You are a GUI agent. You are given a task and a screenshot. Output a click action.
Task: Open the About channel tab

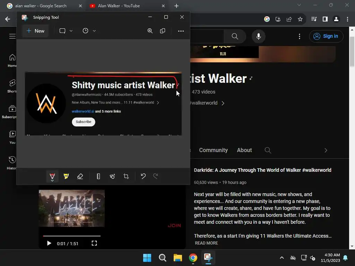[x=244, y=150]
